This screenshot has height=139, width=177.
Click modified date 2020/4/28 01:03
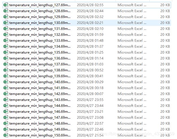pos(90,64)
